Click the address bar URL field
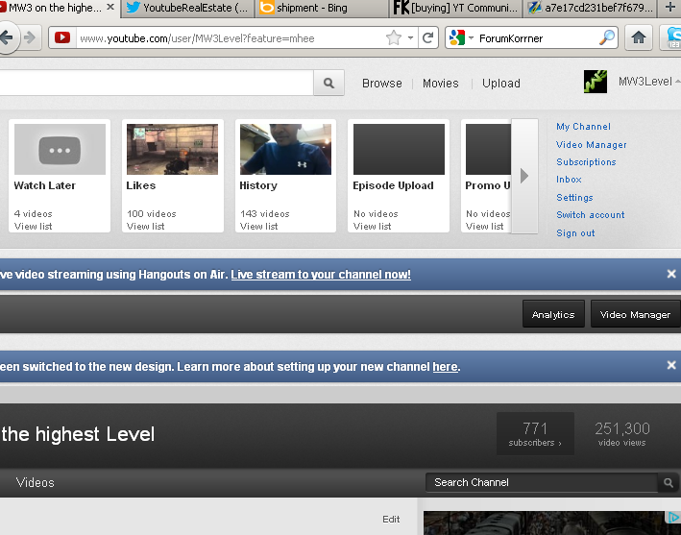Screen dimensions: 681x535 point(231,38)
